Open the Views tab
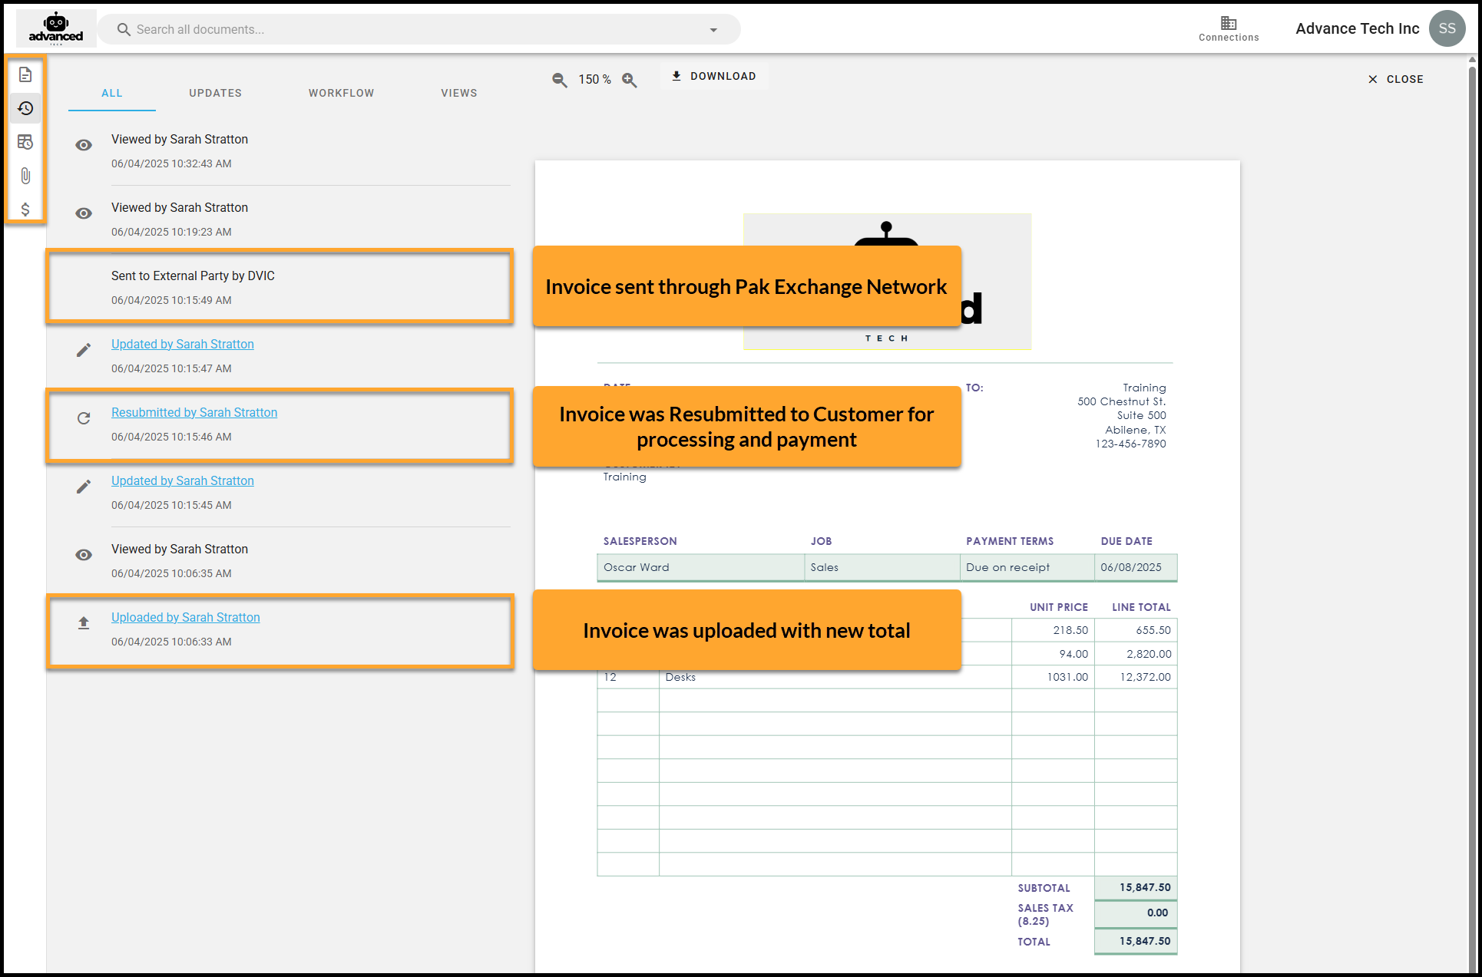The image size is (1482, 977). coord(458,93)
